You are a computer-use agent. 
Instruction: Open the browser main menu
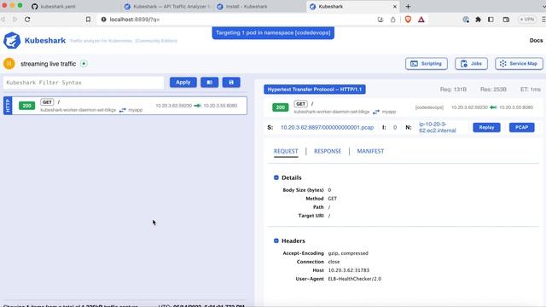[x=543, y=20]
